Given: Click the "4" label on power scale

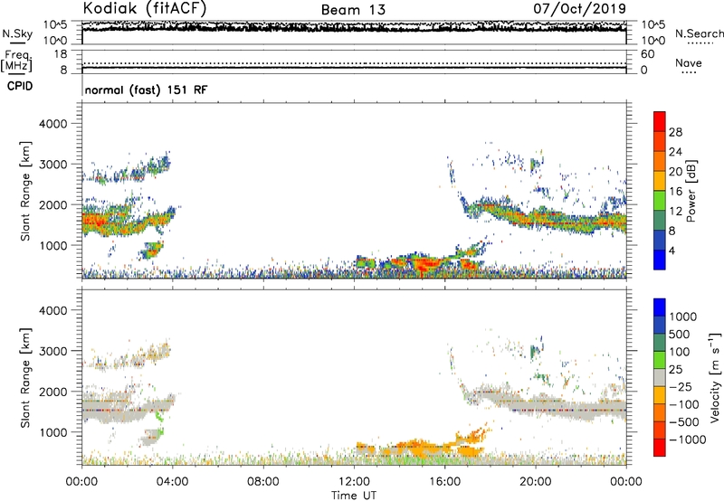Looking at the screenshot, I should tap(672, 250).
